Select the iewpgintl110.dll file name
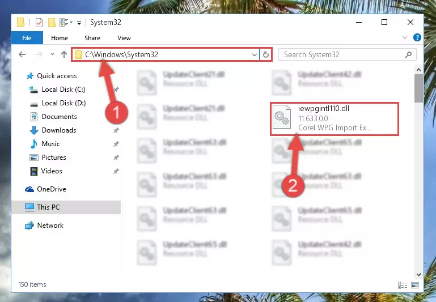The width and height of the screenshot is (436, 302). click(x=324, y=109)
